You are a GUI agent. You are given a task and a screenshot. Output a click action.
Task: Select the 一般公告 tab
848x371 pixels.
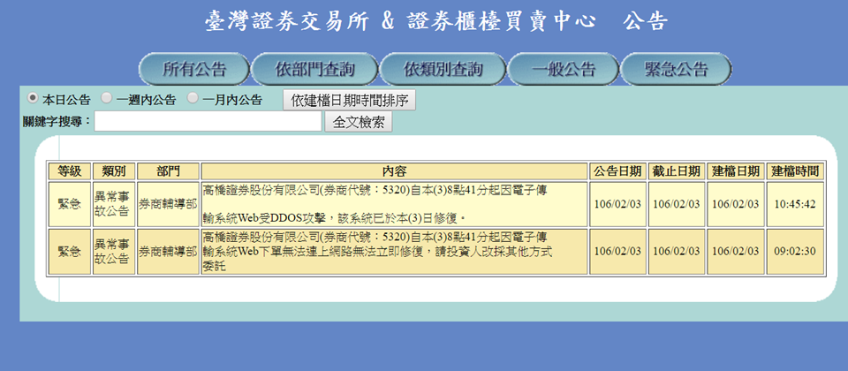[563, 69]
